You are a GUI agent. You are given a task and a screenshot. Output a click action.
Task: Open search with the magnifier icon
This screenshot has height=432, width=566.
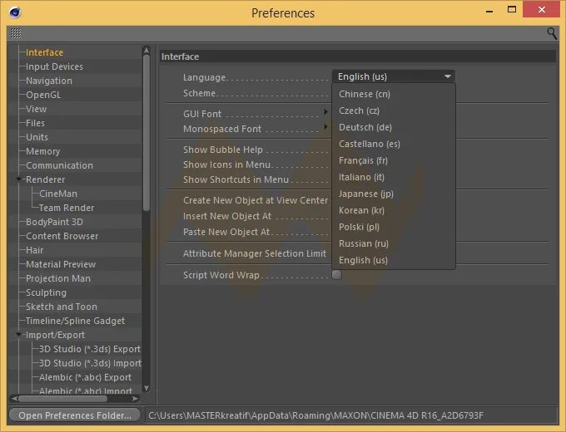tap(552, 33)
